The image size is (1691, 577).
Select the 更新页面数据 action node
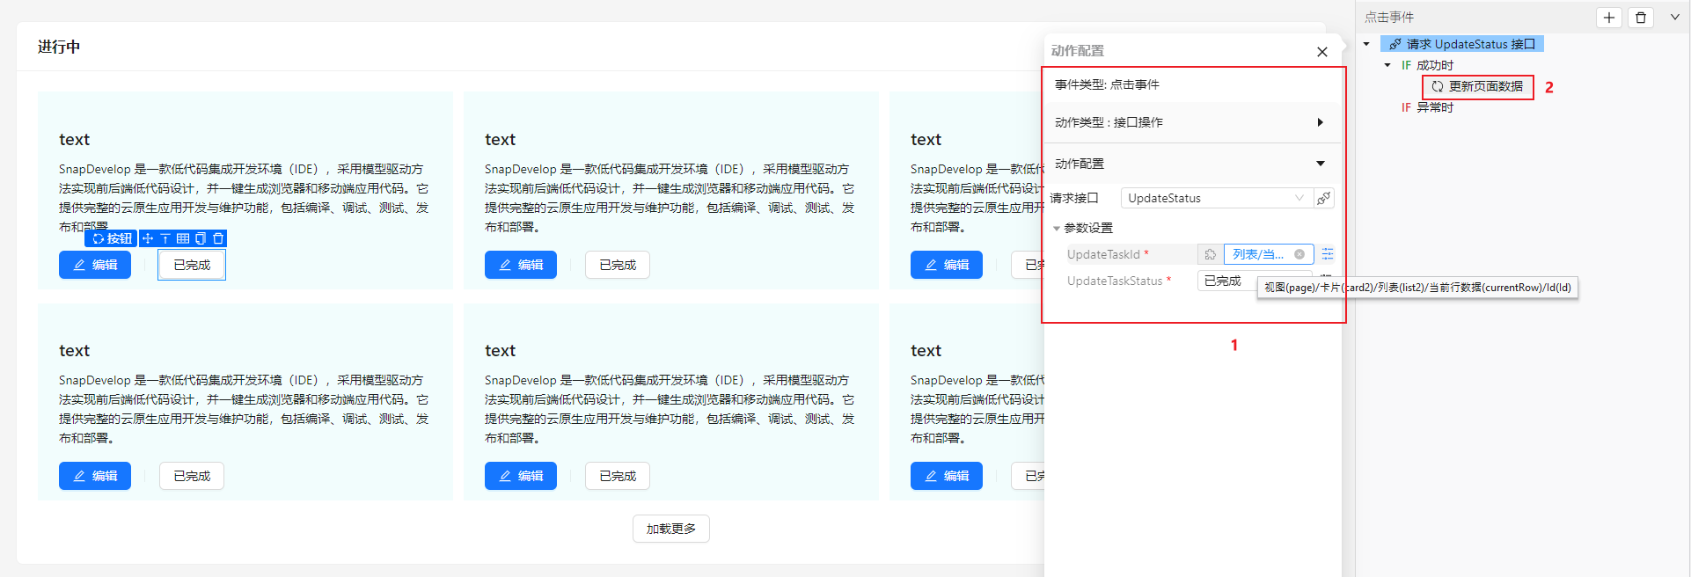click(x=1477, y=86)
